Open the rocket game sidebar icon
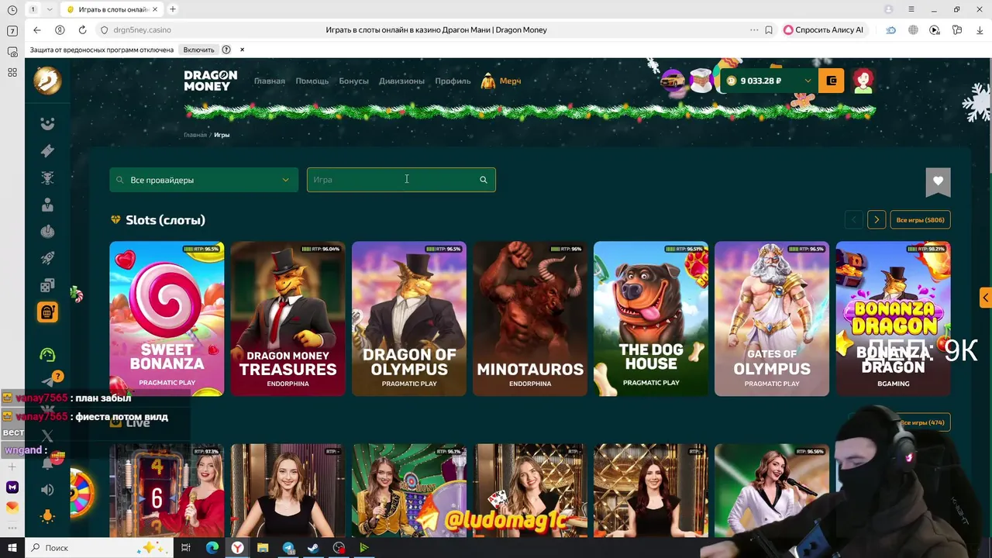Screen dimensions: 992x558 (x=47, y=258)
